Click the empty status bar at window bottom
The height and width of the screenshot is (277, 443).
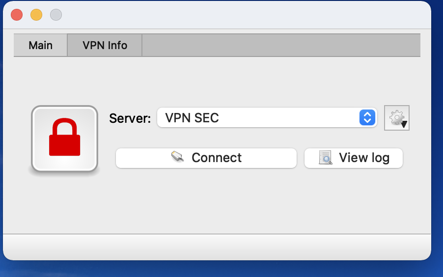(217, 247)
